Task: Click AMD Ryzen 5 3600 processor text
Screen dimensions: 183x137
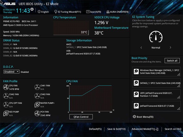Action: tap(21, 25)
